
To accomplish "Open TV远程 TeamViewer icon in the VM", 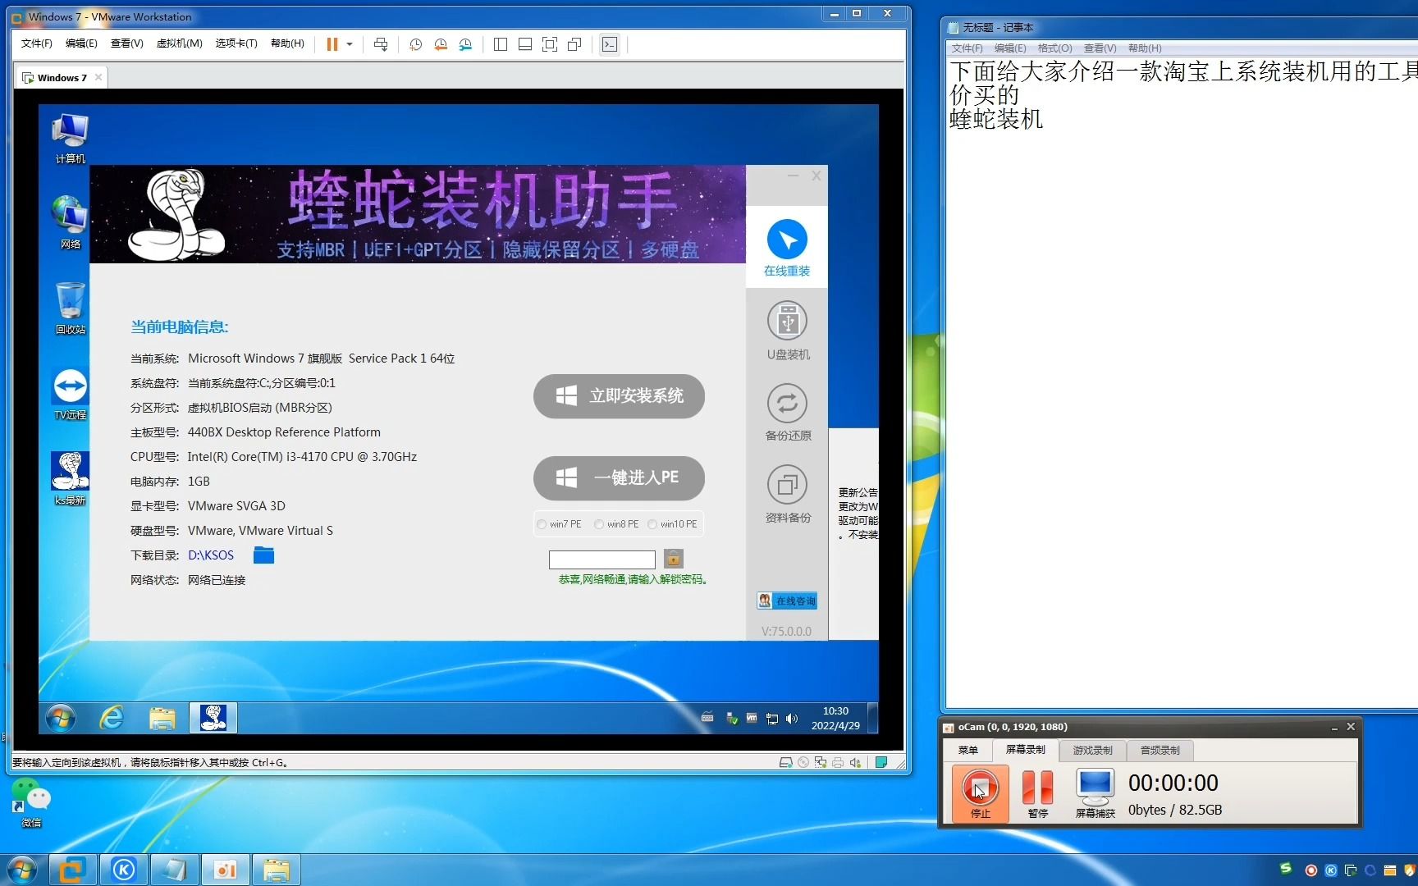I will click(x=70, y=395).
